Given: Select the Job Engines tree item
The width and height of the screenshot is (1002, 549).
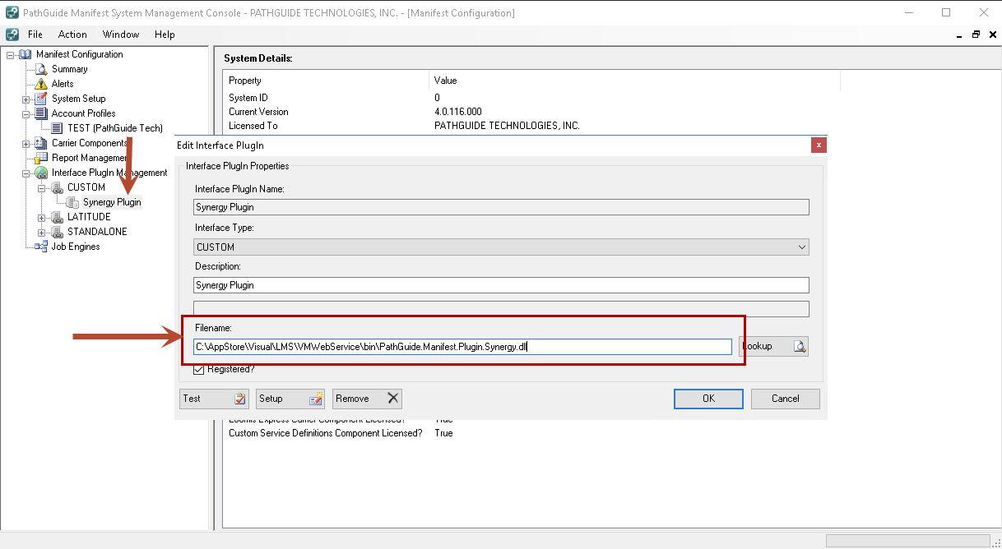Looking at the screenshot, I should (x=76, y=247).
